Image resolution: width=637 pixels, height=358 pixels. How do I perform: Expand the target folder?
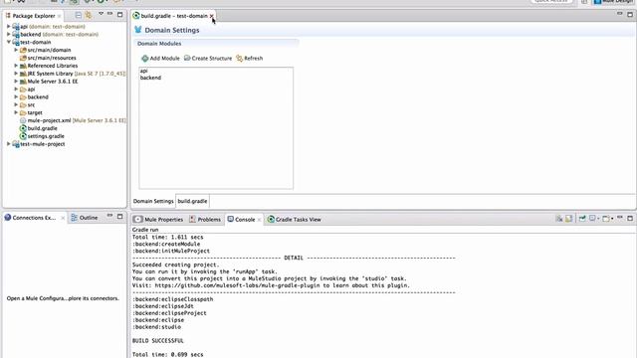(x=16, y=112)
